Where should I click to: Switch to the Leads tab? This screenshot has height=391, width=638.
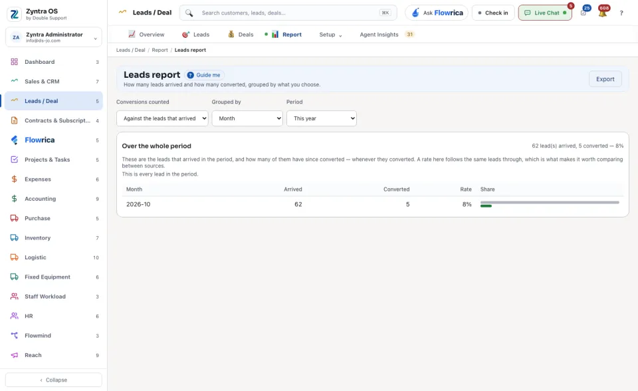click(x=195, y=35)
